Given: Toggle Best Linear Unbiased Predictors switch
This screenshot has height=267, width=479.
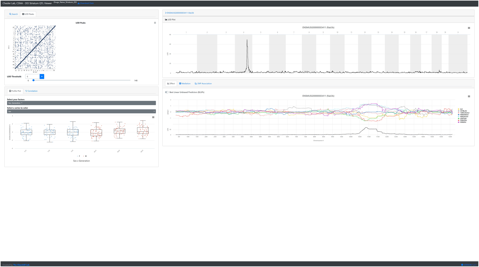Looking at the screenshot, I should 167,92.
